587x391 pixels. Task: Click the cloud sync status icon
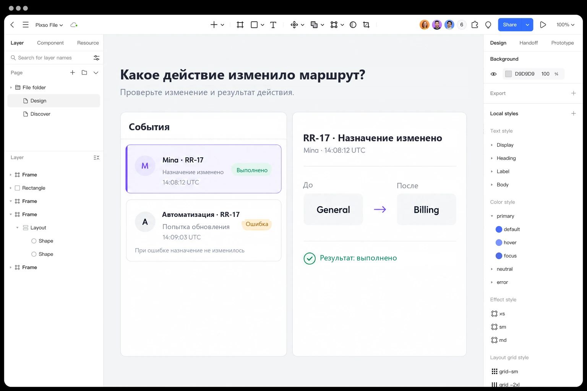tap(74, 25)
